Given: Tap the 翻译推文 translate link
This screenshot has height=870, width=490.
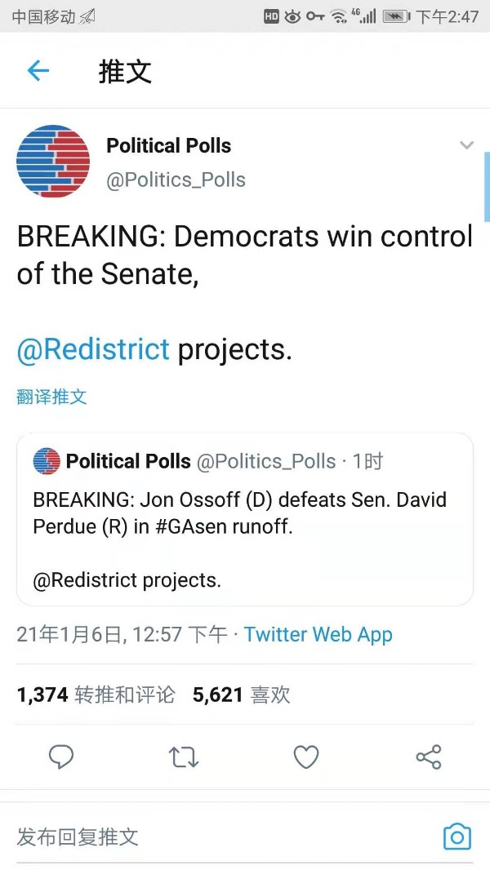Looking at the screenshot, I should coord(51,396).
